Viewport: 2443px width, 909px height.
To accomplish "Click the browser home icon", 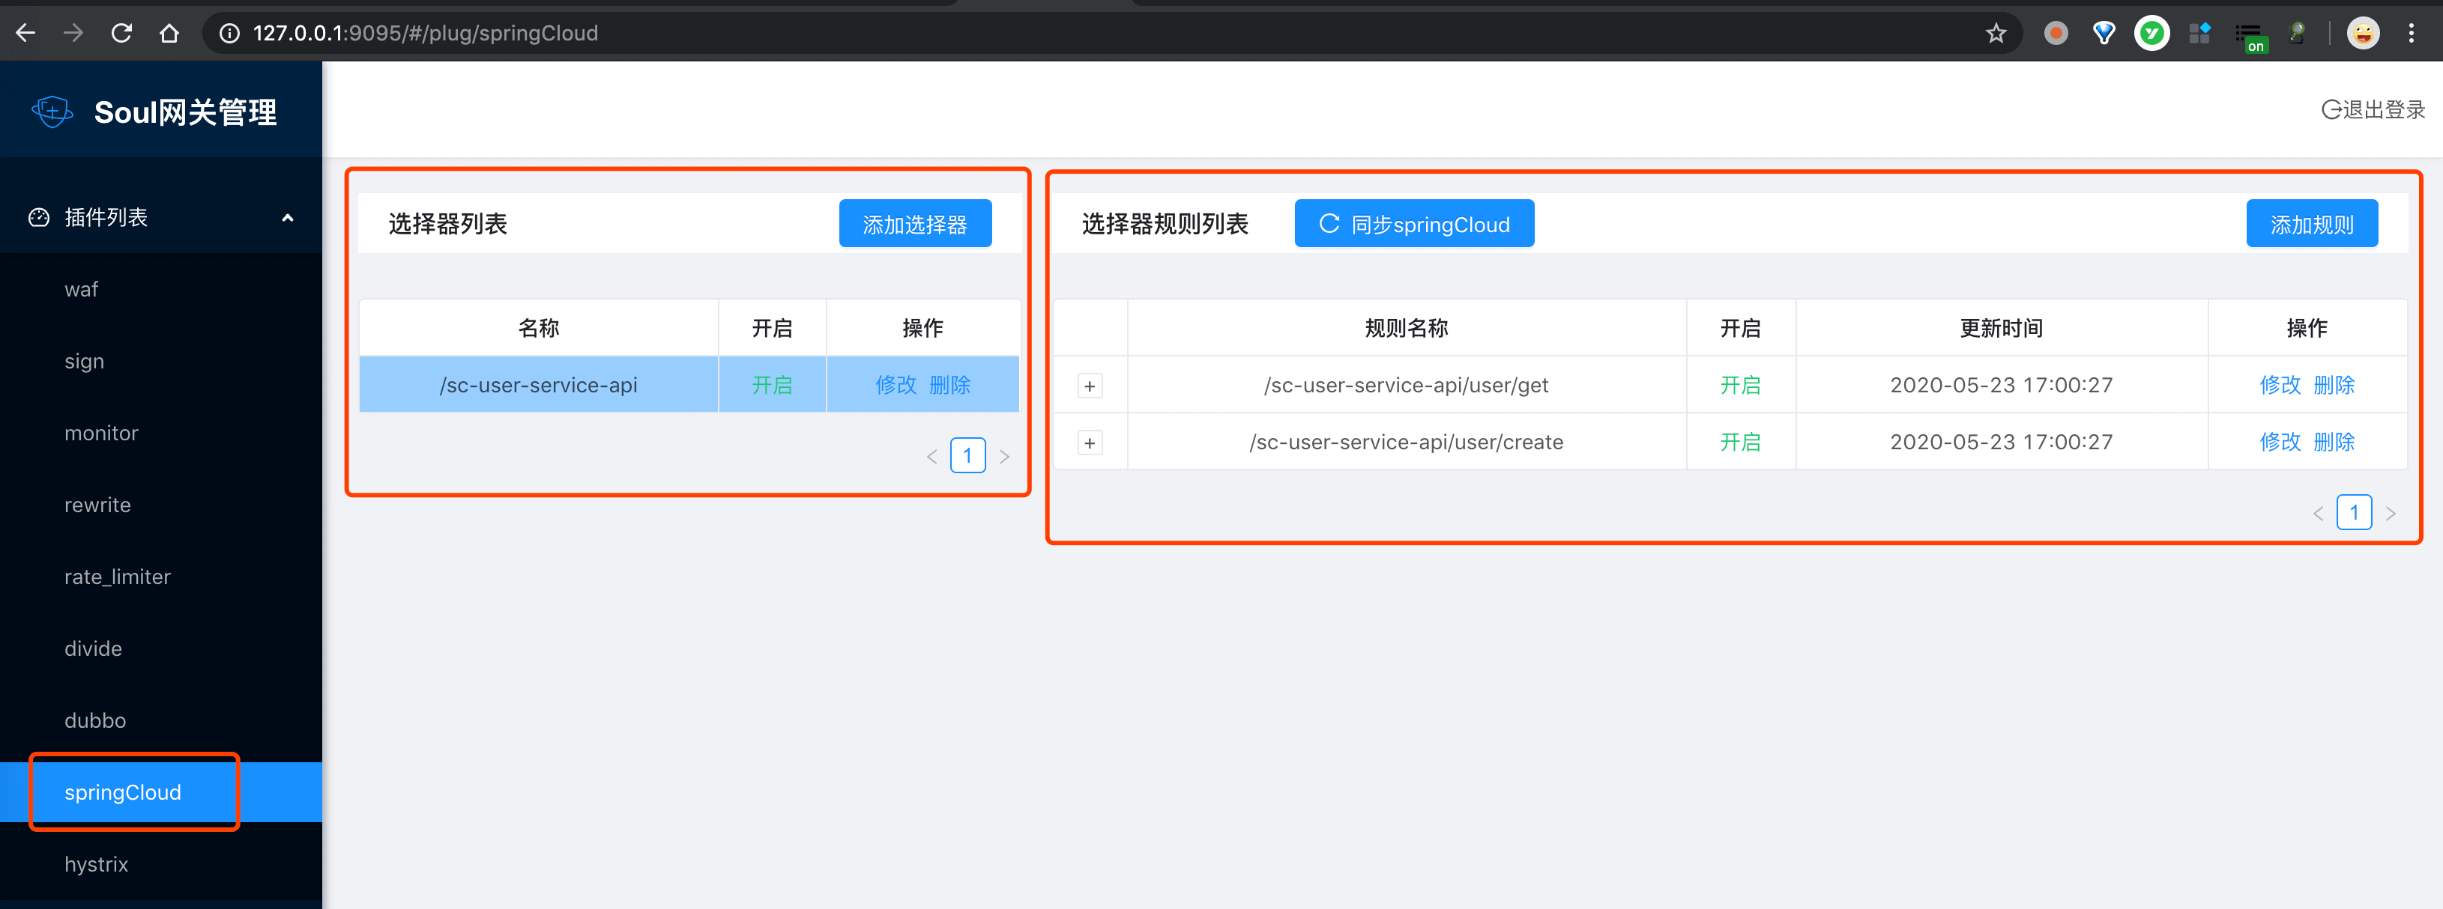I will (170, 32).
